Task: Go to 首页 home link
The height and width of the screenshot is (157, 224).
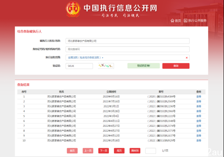Action: [x=176, y=21]
